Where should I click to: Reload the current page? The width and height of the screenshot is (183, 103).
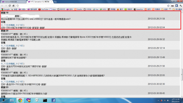click(x=10, y=6)
